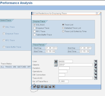
Task: Click the TransGUID input field
Action: 76,78
